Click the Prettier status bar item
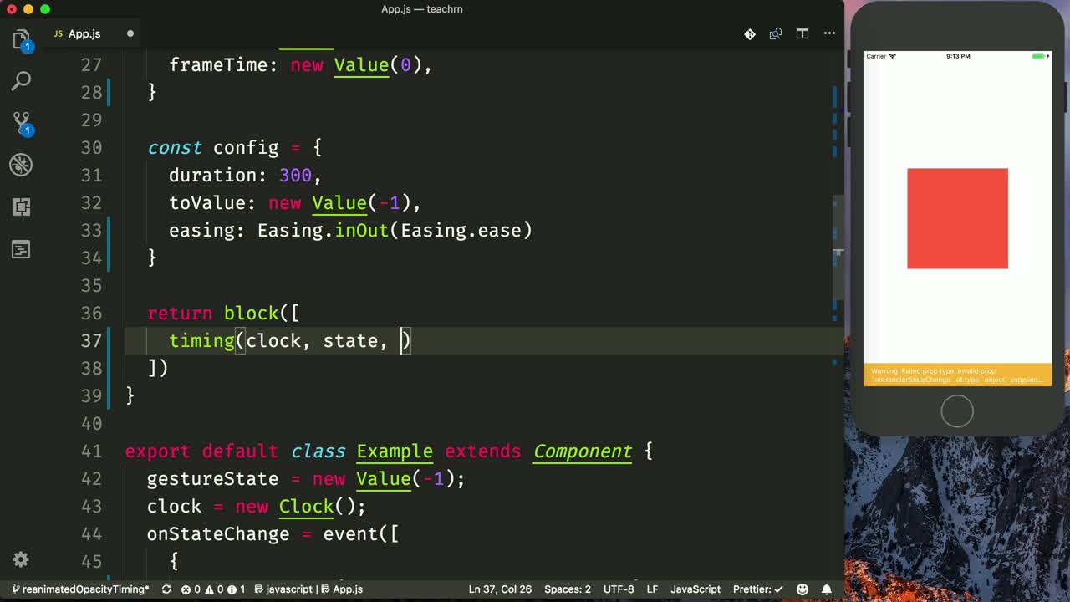This screenshot has height=602, width=1070. [x=757, y=589]
